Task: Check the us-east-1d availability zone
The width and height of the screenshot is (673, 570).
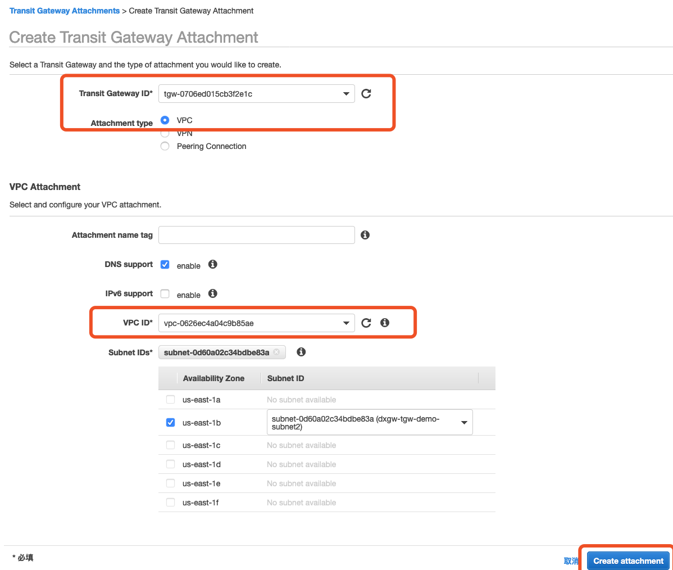Action: point(170,464)
